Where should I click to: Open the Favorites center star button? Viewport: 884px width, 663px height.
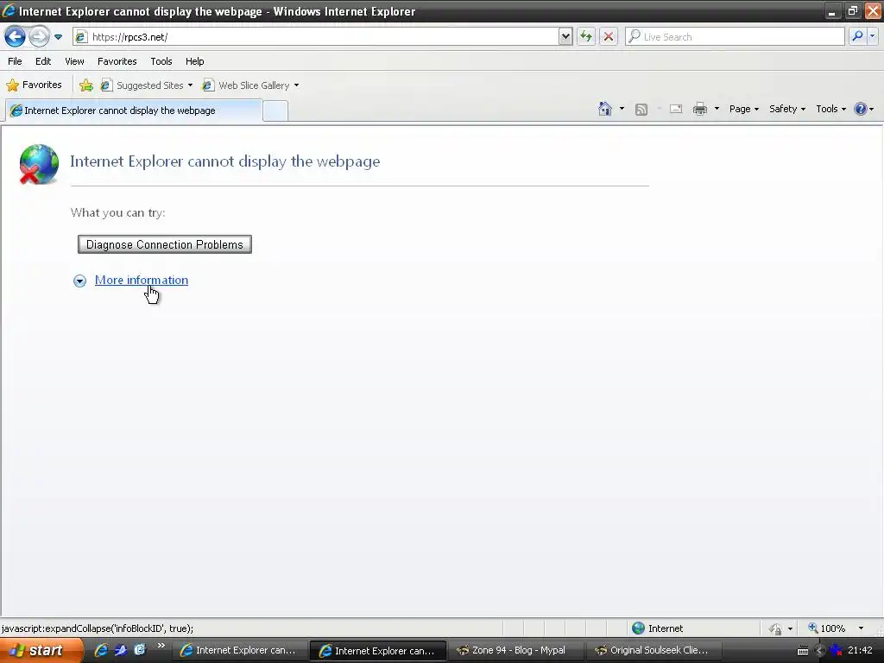[x=34, y=85]
